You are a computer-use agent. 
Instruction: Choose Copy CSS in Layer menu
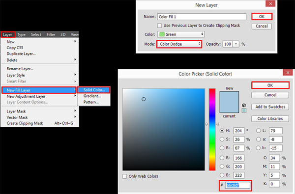(15, 48)
